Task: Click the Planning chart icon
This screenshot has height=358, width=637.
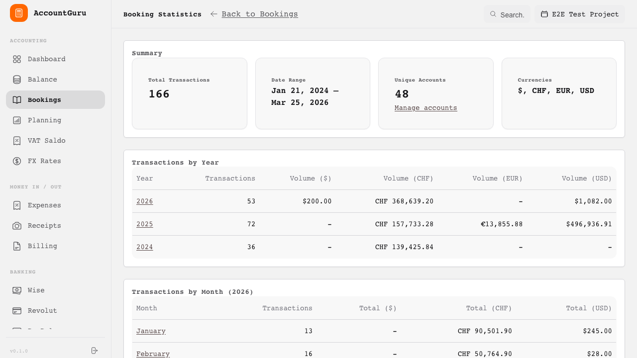Action: point(17,120)
